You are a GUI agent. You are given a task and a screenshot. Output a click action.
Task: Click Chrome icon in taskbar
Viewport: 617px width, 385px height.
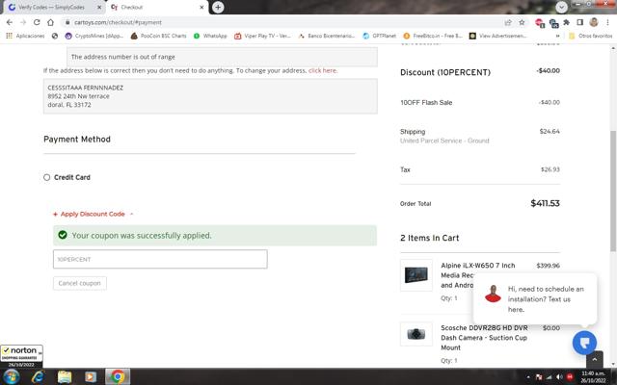tap(118, 376)
